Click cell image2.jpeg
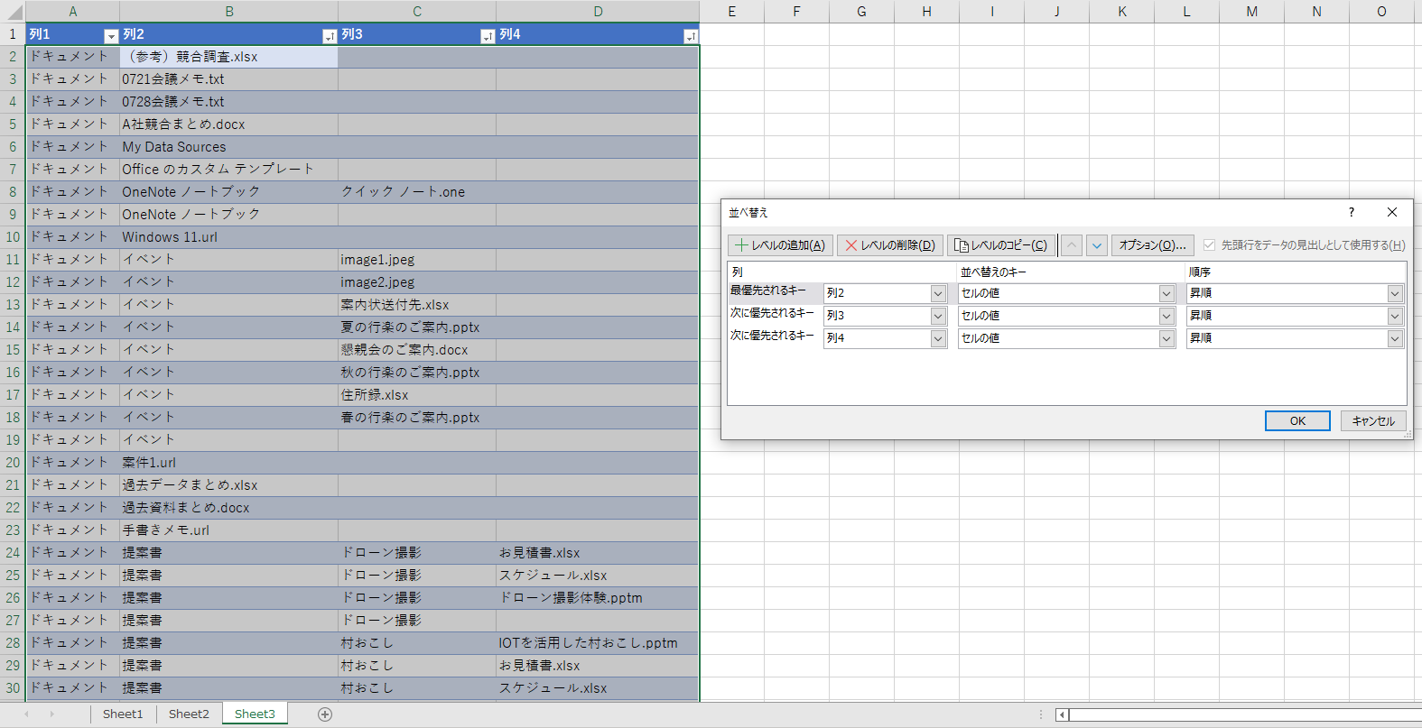The image size is (1422, 728). point(417,282)
